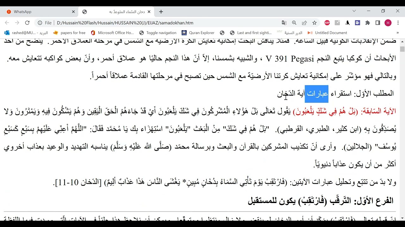Open the Last and first sighti... bookmark
This screenshot has width=405, height=227.
(x=251, y=33)
